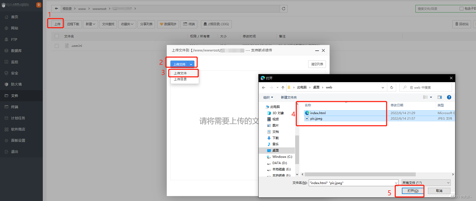The height and width of the screenshot is (201, 476).
Task: Toggle the preview pane icon
Action: click(440, 97)
